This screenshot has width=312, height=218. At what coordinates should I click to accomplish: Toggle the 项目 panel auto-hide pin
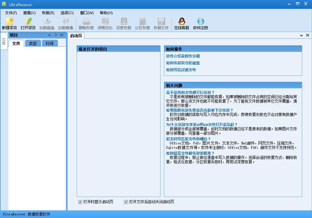click(56, 35)
